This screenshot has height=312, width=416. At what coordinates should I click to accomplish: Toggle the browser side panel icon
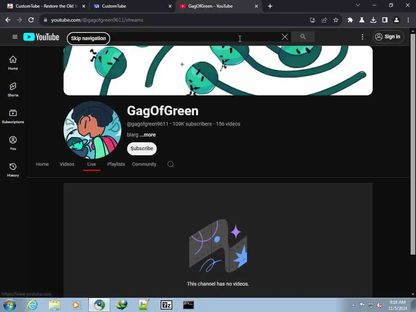point(385,20)
